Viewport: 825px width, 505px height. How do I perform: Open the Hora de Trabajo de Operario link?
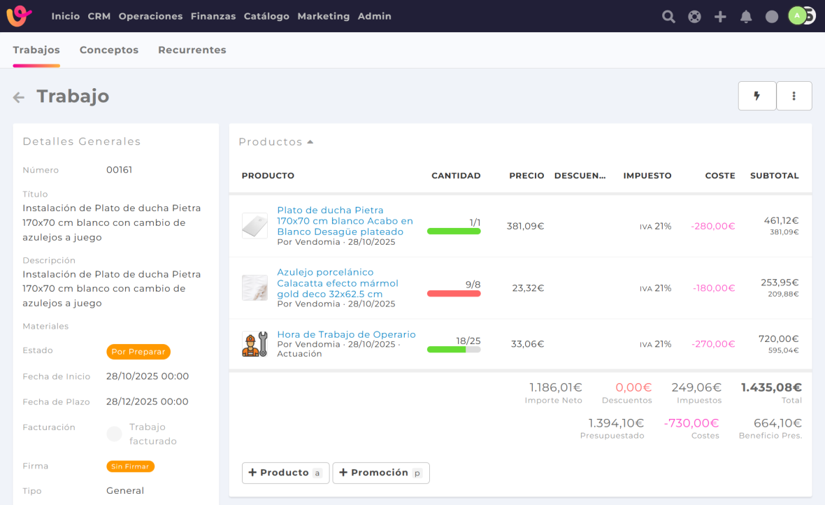346,334
